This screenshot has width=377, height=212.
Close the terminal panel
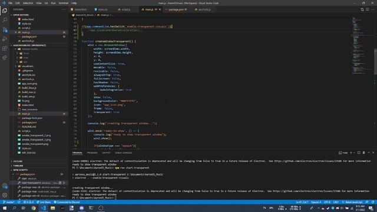pyautogui.click(x=373, y=153)
